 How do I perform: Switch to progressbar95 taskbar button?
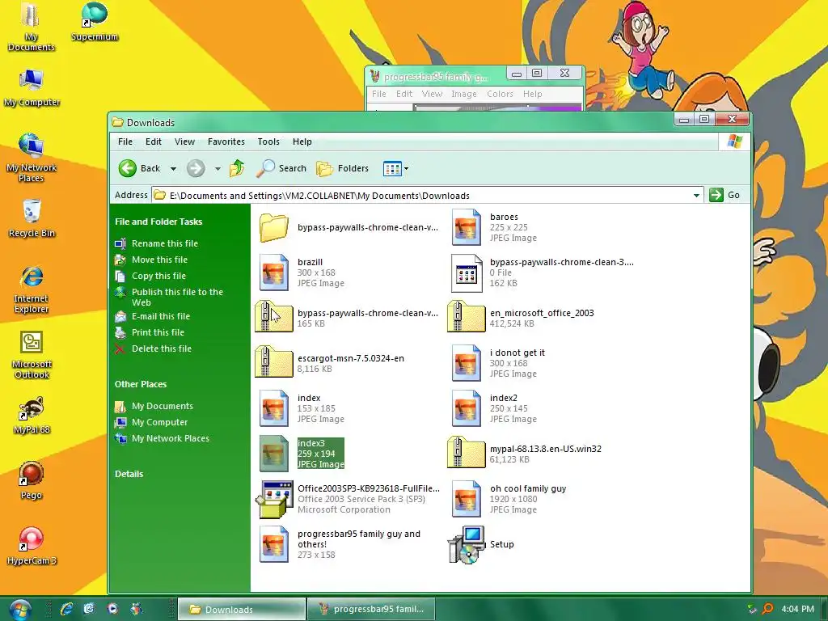pos(371,609)
